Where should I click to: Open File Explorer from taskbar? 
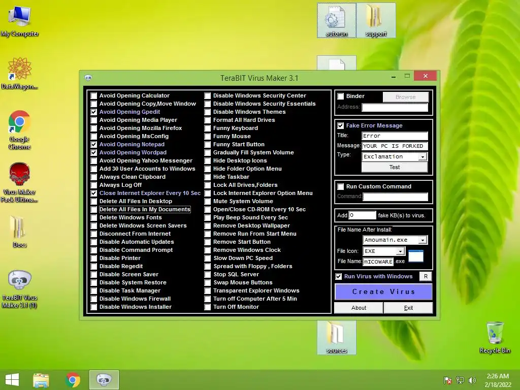tap(41, 380)
